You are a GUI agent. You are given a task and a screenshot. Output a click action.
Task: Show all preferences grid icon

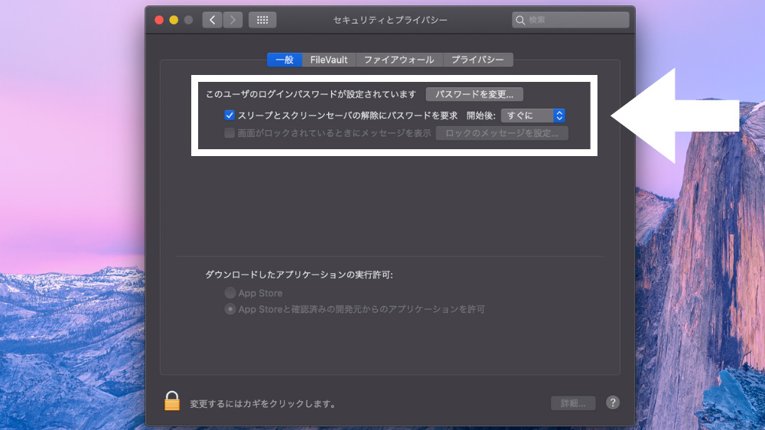pos(262,20)
